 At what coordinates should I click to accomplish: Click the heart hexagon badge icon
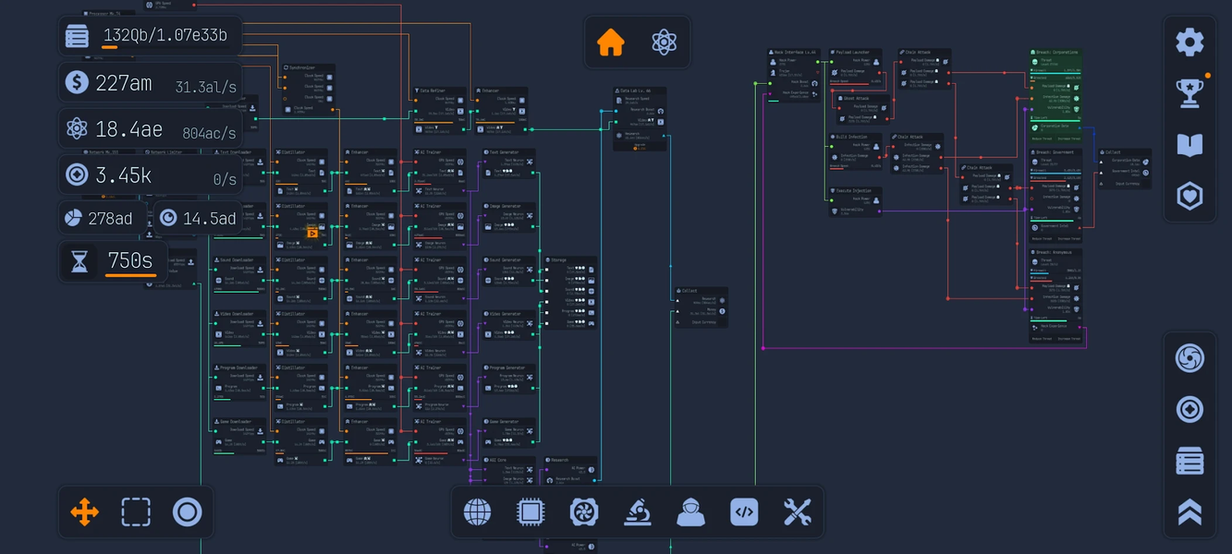[x=1189, y=194]
